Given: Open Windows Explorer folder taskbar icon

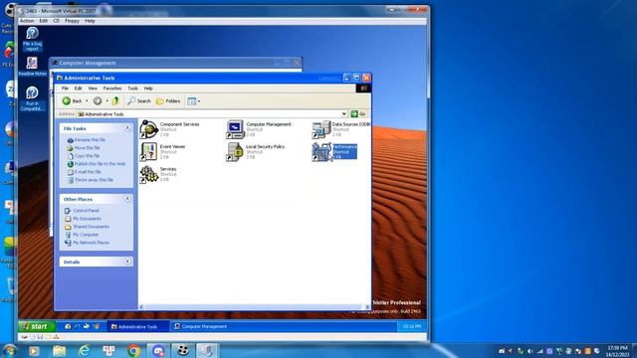Looking at the screenshot, I should [59, 350].
